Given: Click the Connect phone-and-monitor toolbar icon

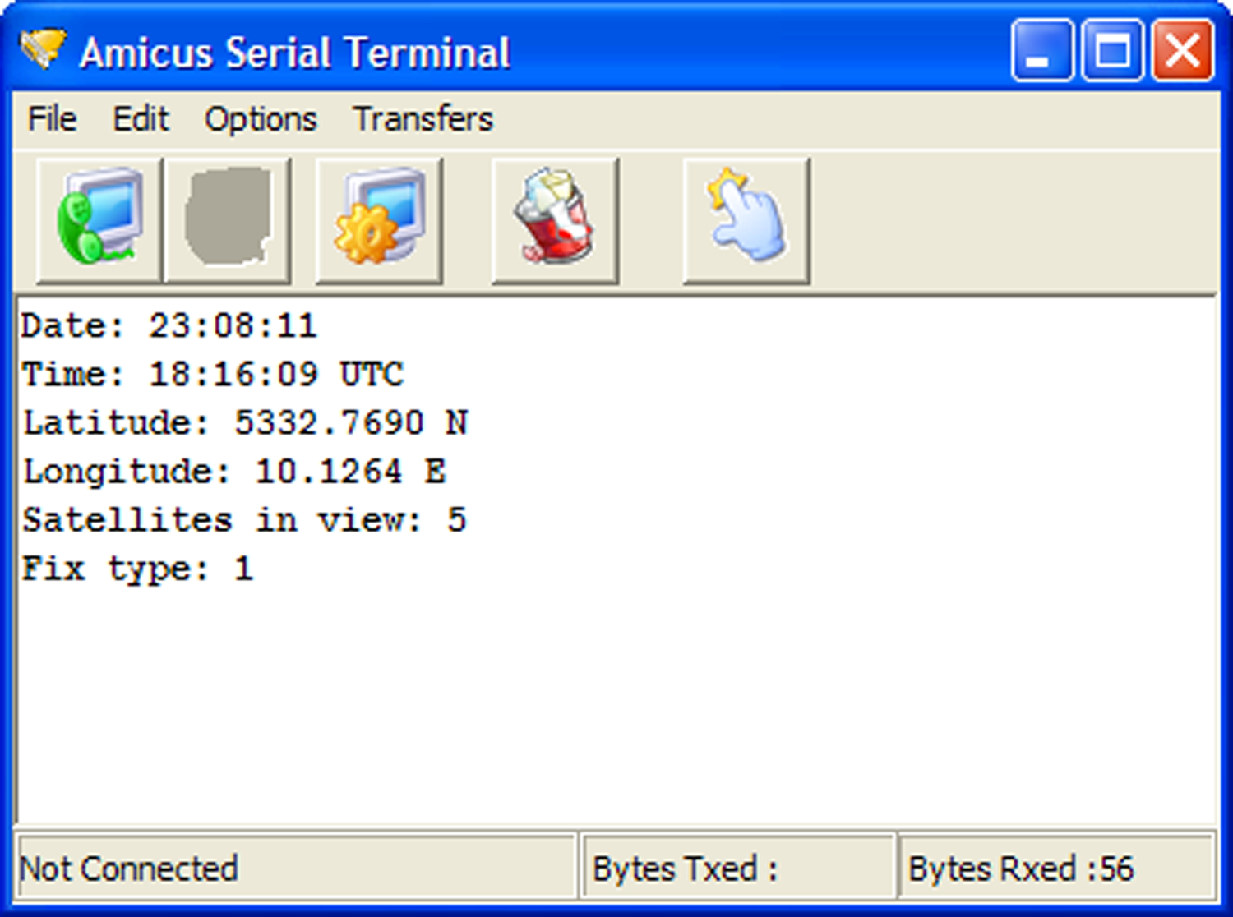Looking at the screenshot, I should point(99,220).
